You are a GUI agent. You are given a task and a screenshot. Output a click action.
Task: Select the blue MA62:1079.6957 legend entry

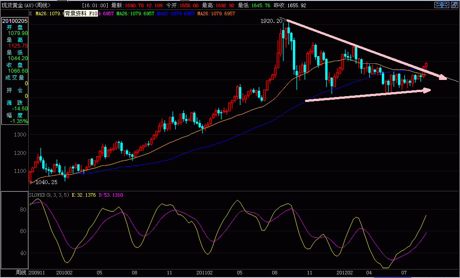pos(176,13)
